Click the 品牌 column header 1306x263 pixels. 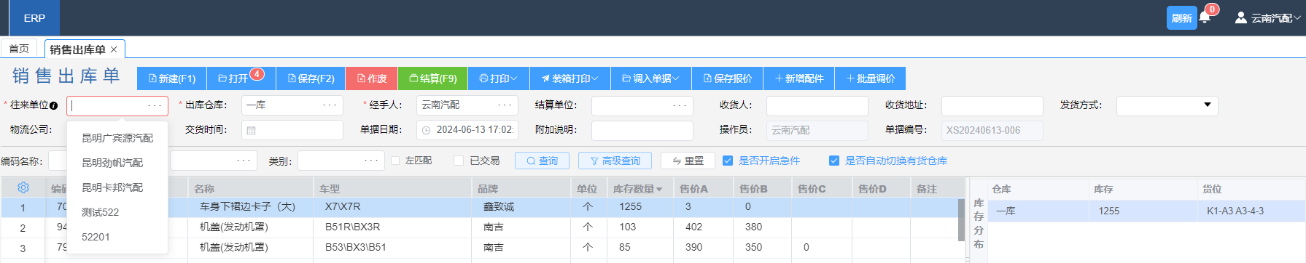521,189
